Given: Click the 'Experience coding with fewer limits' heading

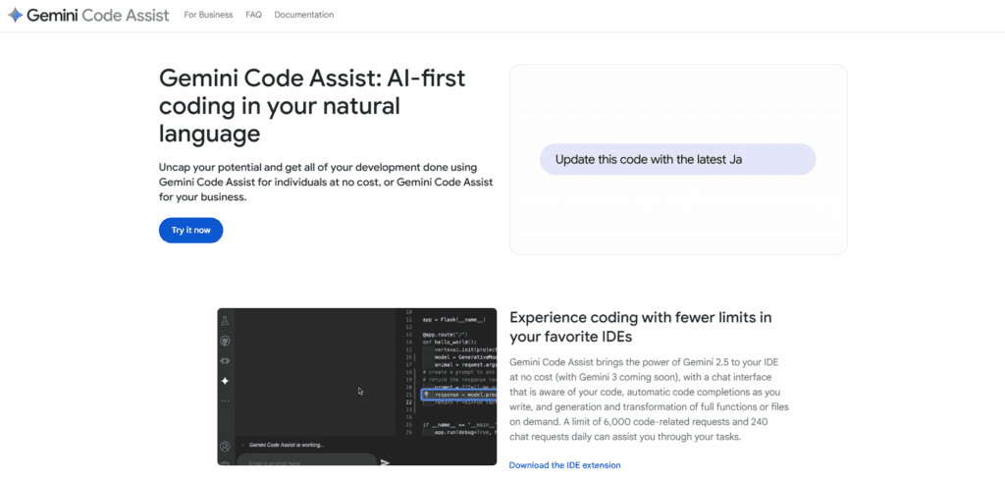Looking at the screenshot, I should [640, 327].
